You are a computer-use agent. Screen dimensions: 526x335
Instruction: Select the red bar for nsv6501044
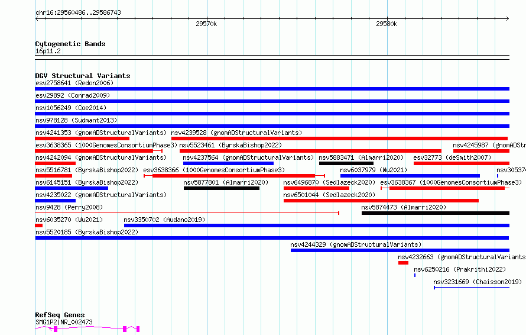(x=381, y=201)
